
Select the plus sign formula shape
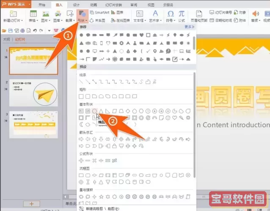82,160
